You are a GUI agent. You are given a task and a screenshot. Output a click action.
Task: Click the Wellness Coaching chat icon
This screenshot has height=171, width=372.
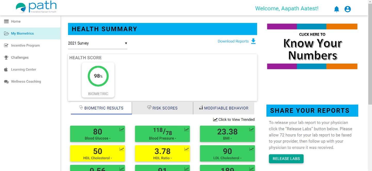6,82
